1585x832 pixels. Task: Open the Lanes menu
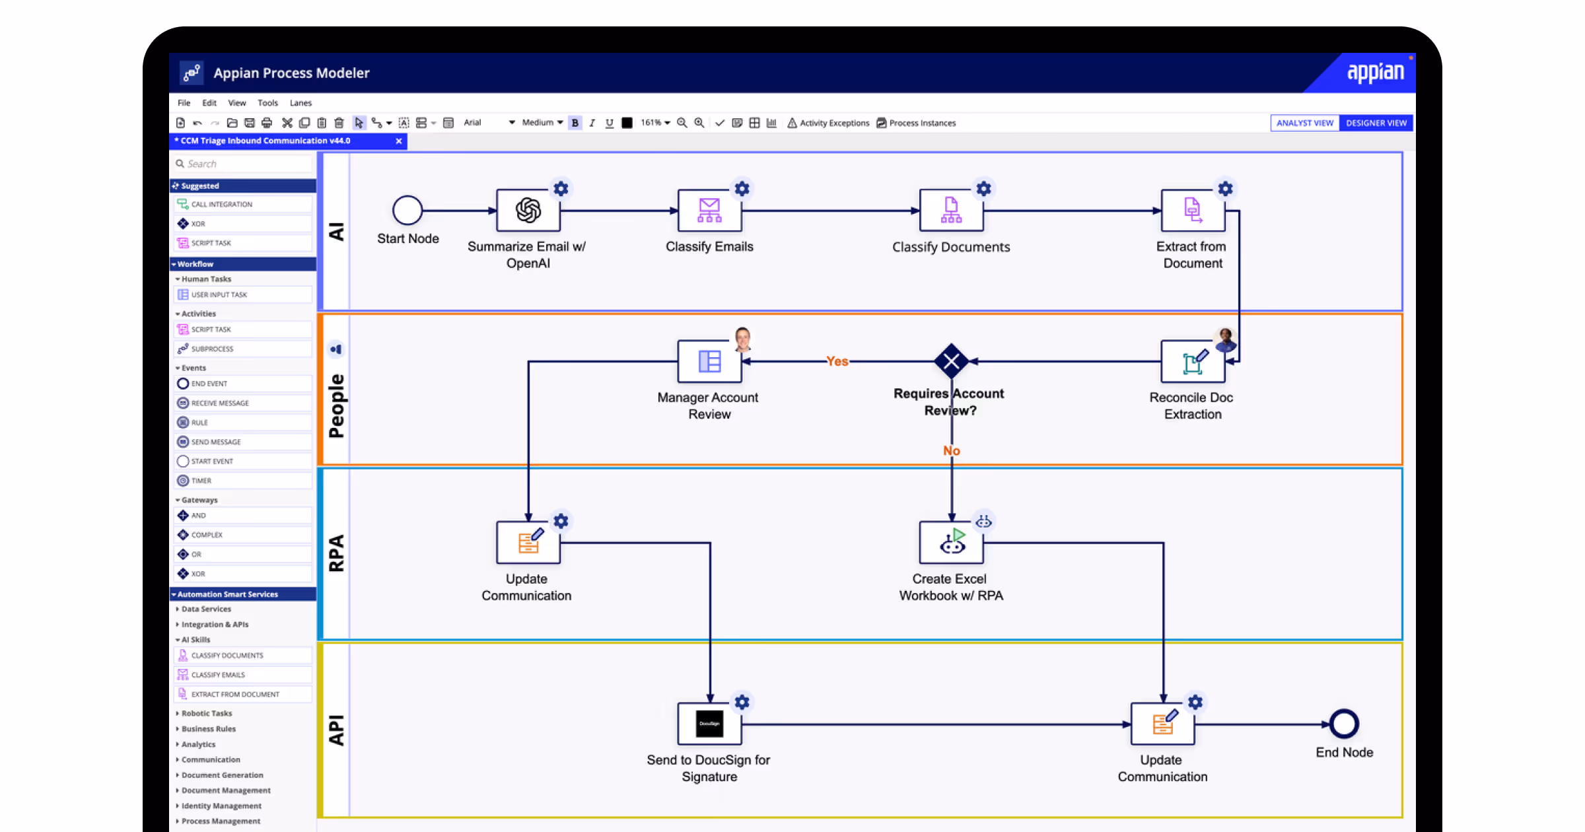click(300, 103)
